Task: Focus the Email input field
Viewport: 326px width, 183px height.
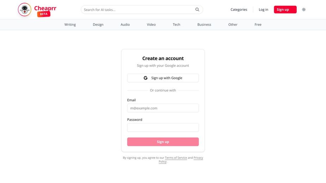Action: click(163, 108)
